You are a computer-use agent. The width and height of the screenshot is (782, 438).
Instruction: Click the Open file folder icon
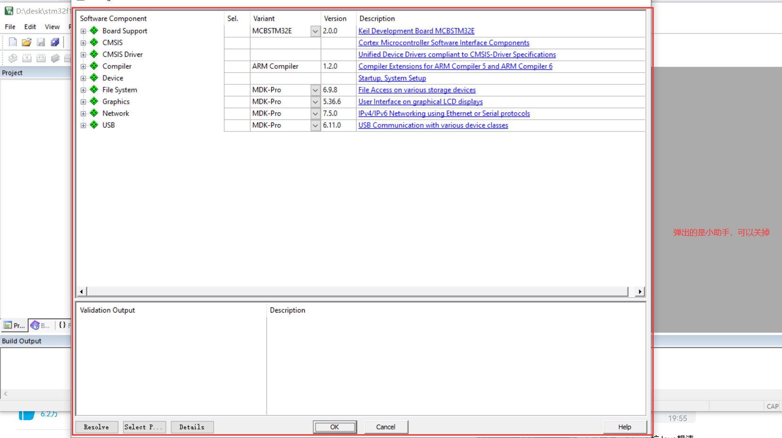[27, 42]
